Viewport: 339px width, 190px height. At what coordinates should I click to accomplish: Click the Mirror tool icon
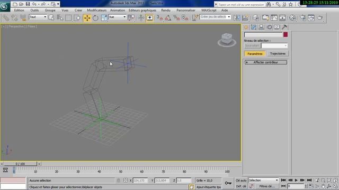pos(237,18)
